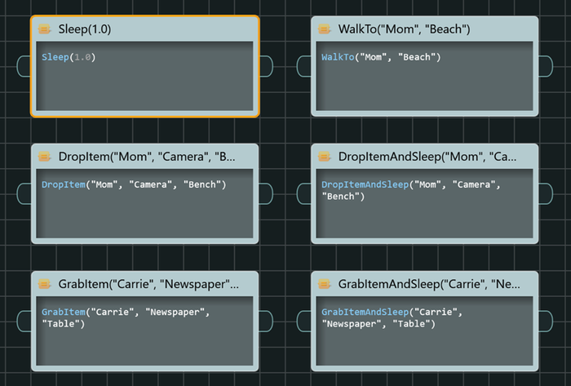The width and height of the screenshot is (571, 386).
Task: Click the GrabItem node's input port
Action: tap(23, 321)
